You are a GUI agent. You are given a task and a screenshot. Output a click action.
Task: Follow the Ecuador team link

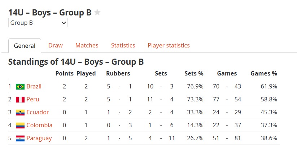(38, 112)
